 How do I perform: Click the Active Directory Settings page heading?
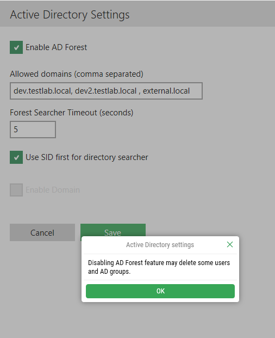pyautogui.click(x=70, y=15)
